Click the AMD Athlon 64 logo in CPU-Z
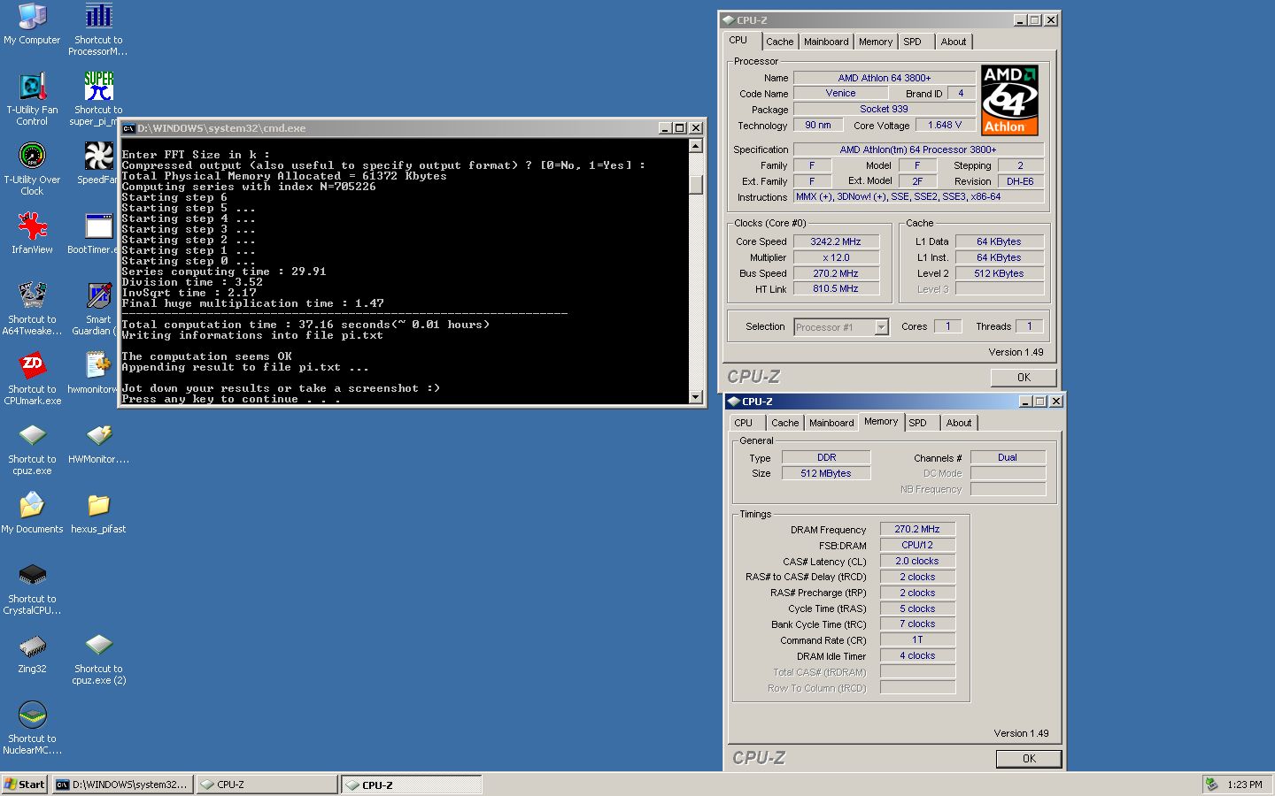 click(x=1009, y=100)
